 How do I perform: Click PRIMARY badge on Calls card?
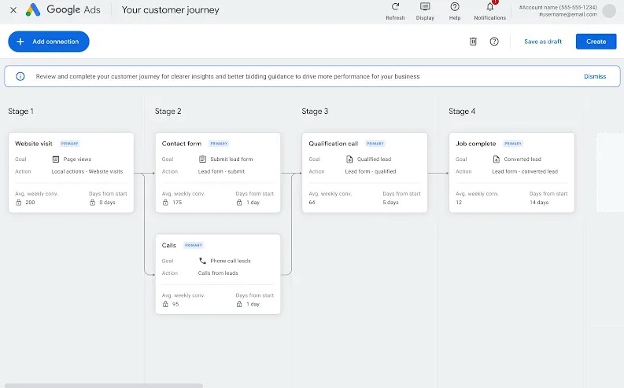[194, 245]
